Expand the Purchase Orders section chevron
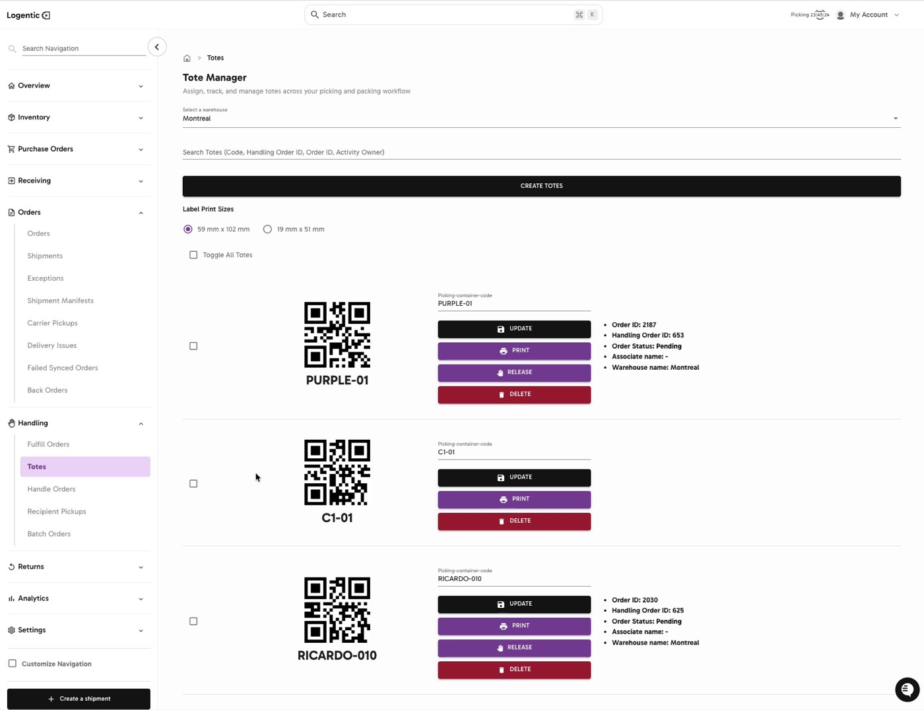 click(x=141, y=150)
